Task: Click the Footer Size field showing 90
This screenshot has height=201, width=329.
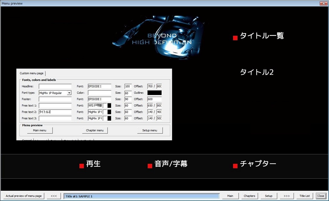Action: (x=128, y=99)
